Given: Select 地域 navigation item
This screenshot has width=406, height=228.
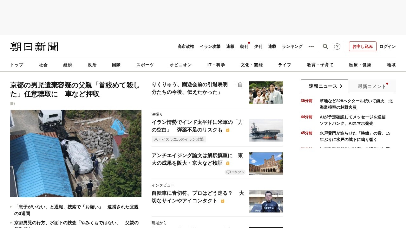Looking at the screenshot, I should (391, 65).
